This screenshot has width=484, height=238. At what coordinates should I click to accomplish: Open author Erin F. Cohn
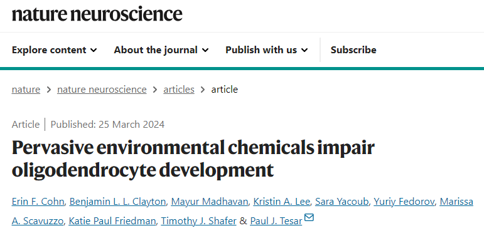pyautogui.click(x=38, y=202)
